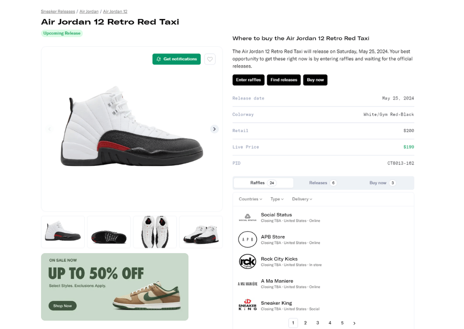Click Shop Now on sale banner
This screenshot has height=329, width=464.
tap(62, 306)
